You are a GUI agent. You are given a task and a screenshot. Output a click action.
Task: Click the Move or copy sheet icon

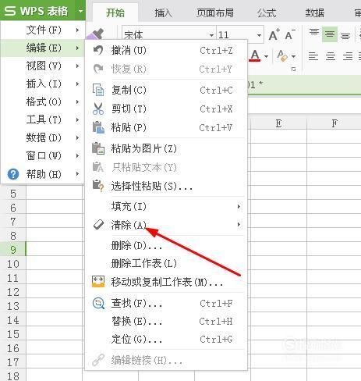(x=98, y=282)
